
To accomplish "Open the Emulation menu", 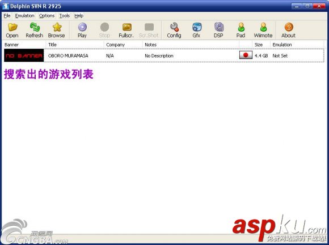I will click(24, 16).
